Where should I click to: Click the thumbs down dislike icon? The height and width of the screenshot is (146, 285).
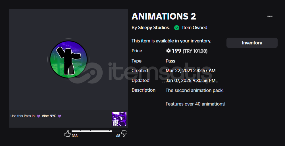124,134
